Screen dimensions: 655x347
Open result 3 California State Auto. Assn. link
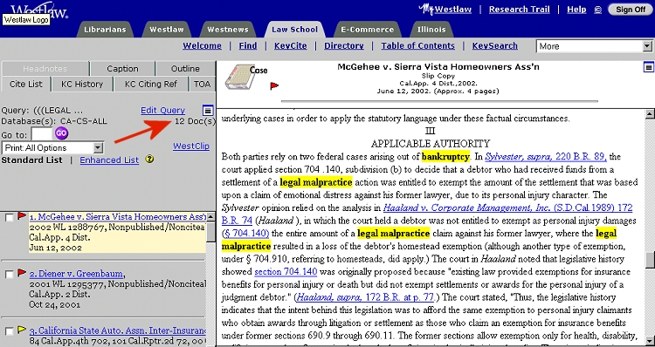pyautogui.click(x=117, y=330)
